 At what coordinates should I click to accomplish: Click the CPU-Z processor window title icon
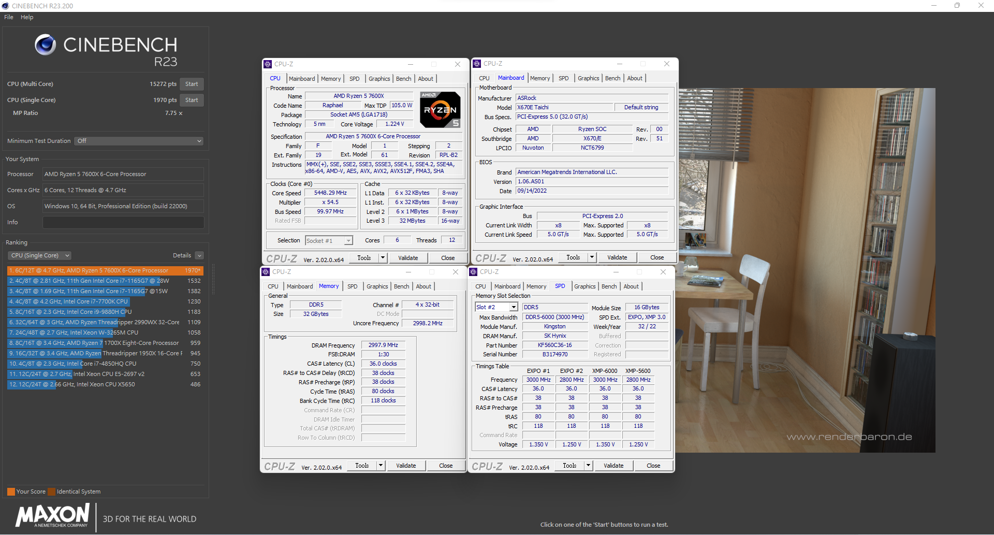point(268,64)
